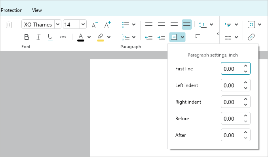Show nonprinting pilcrow characters
The width and height of the screenshot is (268, 157).
pos(197,37)
